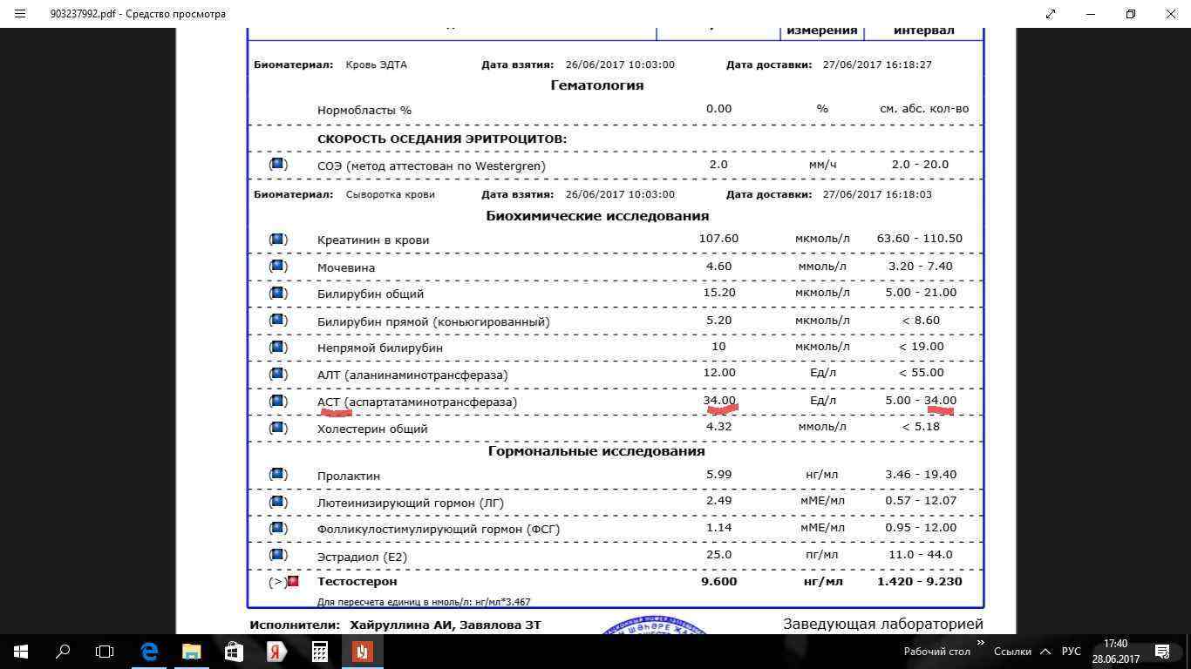Open the Windows Start menu

20,651
